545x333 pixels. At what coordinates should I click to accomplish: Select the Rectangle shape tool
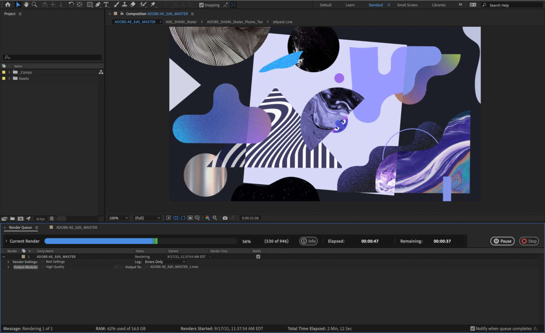(x=90, y=5)
